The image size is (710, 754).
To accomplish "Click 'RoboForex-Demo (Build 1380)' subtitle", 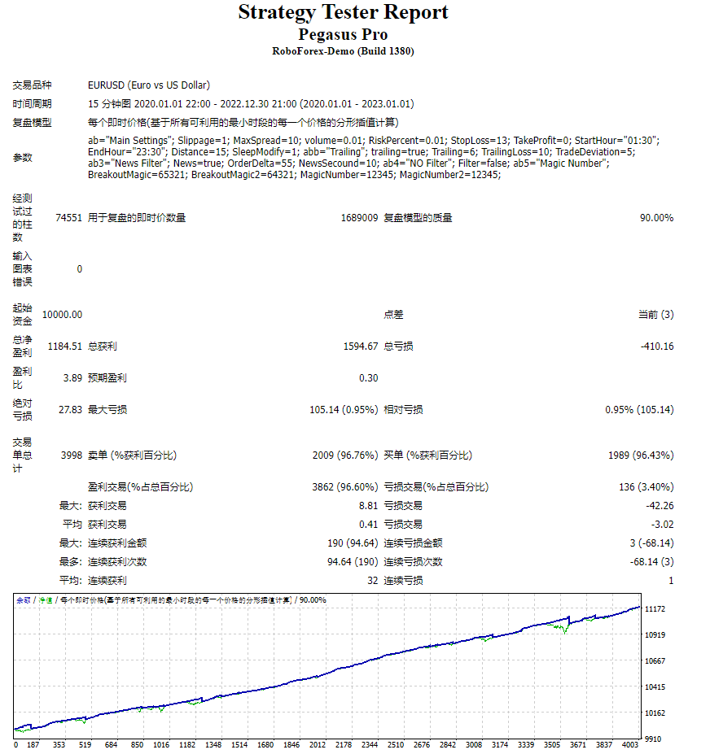I will (x=343, y=51).
